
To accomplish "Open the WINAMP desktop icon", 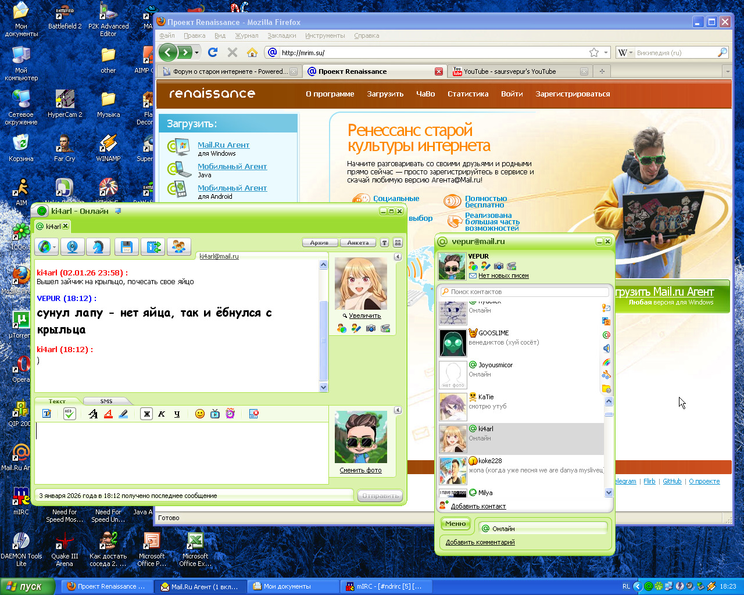I will tap(108, 148).
